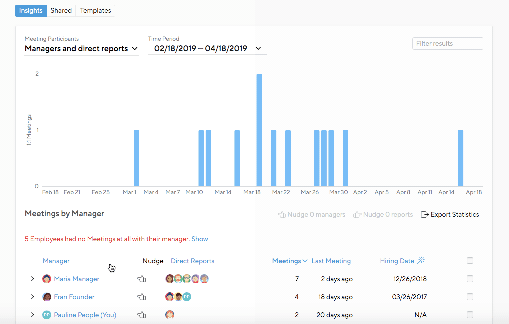Image resolution: width=509 pixels, height=324 pixels.
Task: Expand the Maria Manager row
Action: [x=33, y=279]
